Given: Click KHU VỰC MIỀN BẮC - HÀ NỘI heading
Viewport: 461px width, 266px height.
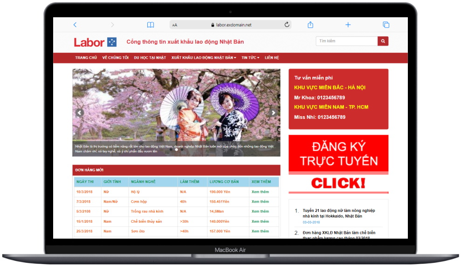Looking at the screenshot, I should (x=330, y=87).
